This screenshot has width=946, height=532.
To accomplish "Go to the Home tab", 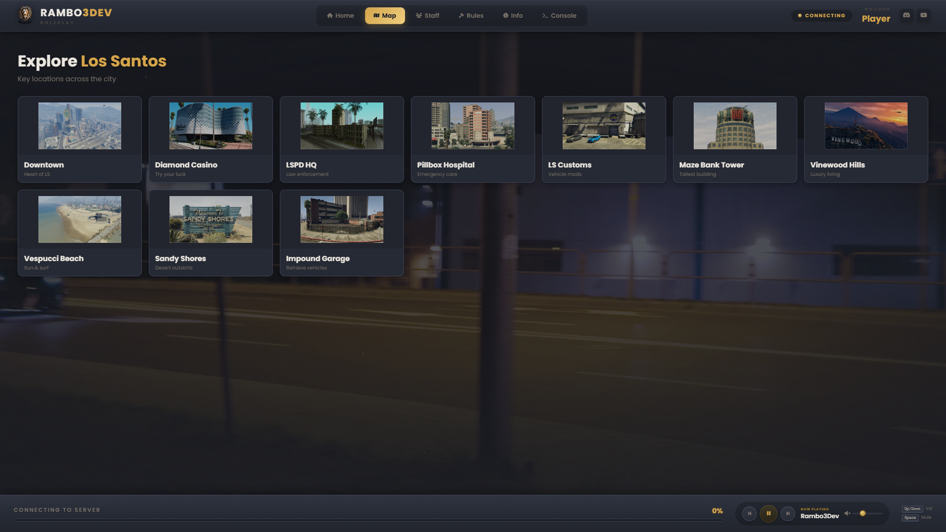I will 340,16.
